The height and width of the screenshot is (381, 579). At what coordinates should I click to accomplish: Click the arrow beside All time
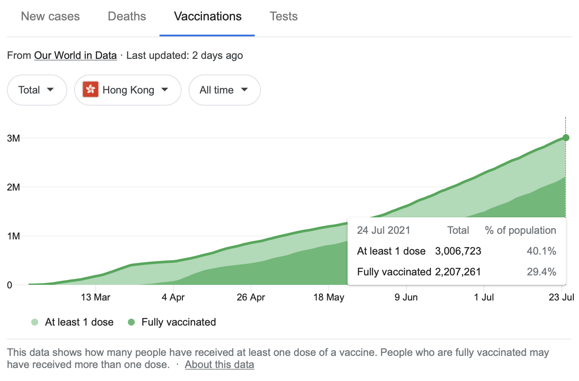click(x=244, y=90)
